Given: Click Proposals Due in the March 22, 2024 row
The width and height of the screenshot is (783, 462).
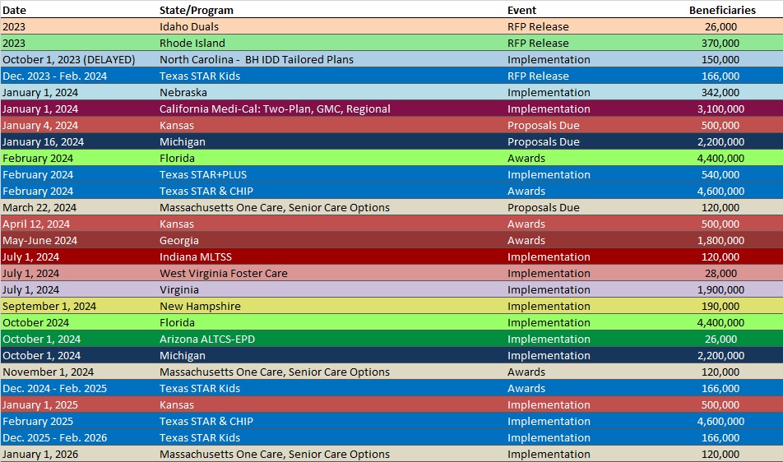Looking at the screenshot, I should [x=544, y=207].
